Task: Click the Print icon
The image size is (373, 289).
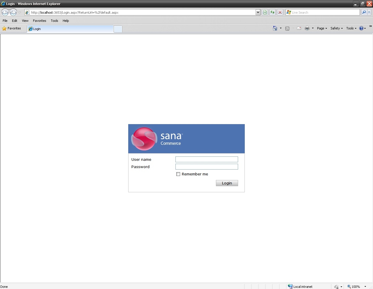Action: point(307,28)
